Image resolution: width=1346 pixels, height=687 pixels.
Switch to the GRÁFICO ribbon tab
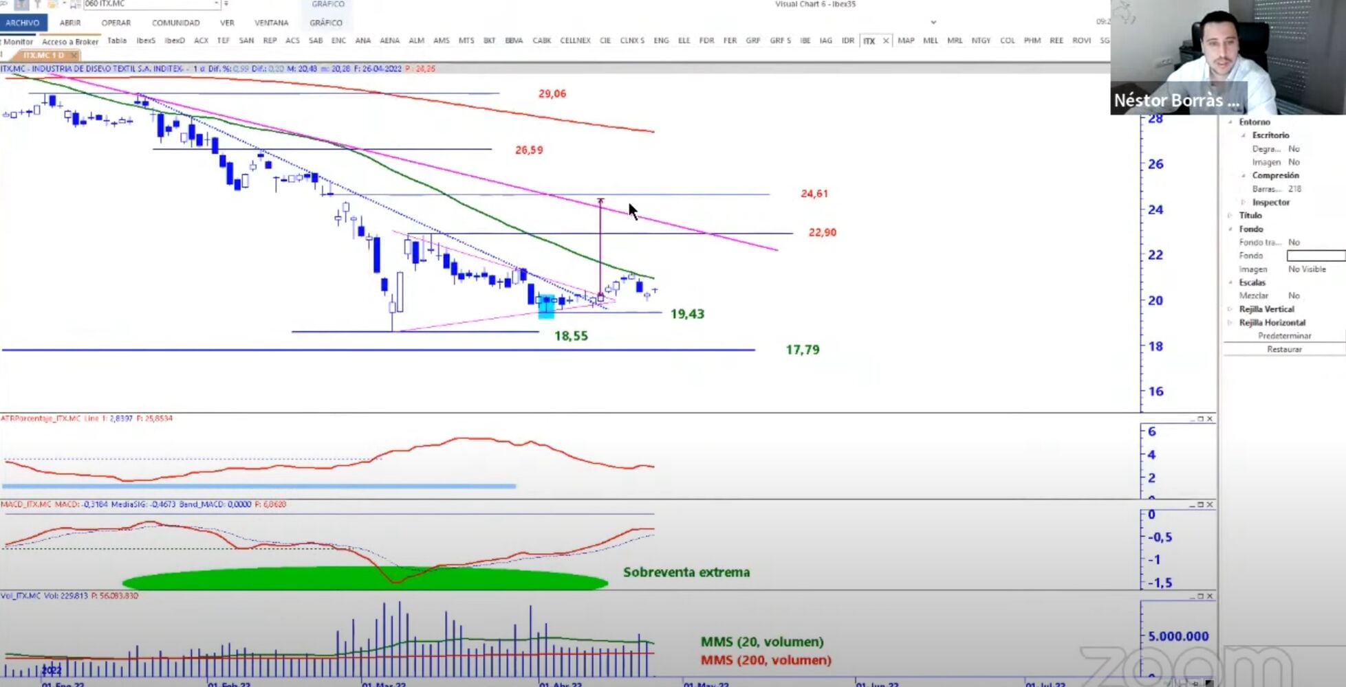pos(326,23)
